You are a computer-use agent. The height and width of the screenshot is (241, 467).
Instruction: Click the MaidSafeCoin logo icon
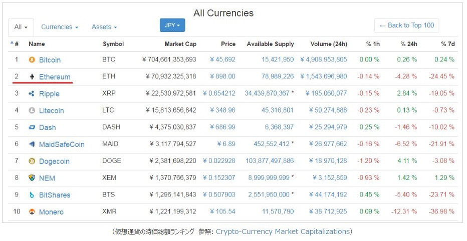(x=32, y=144)
